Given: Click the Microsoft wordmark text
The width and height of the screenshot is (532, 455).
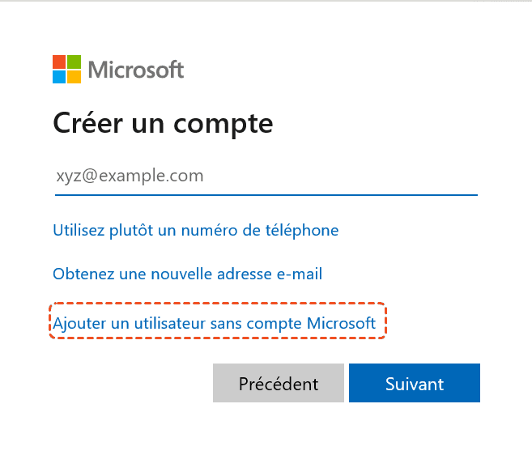Looking at the screenshot, I should pos(136,70).
